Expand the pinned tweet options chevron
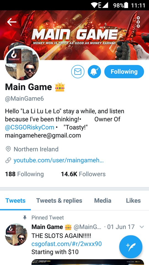The image size is (149, 265). click(x=142, y=227)
